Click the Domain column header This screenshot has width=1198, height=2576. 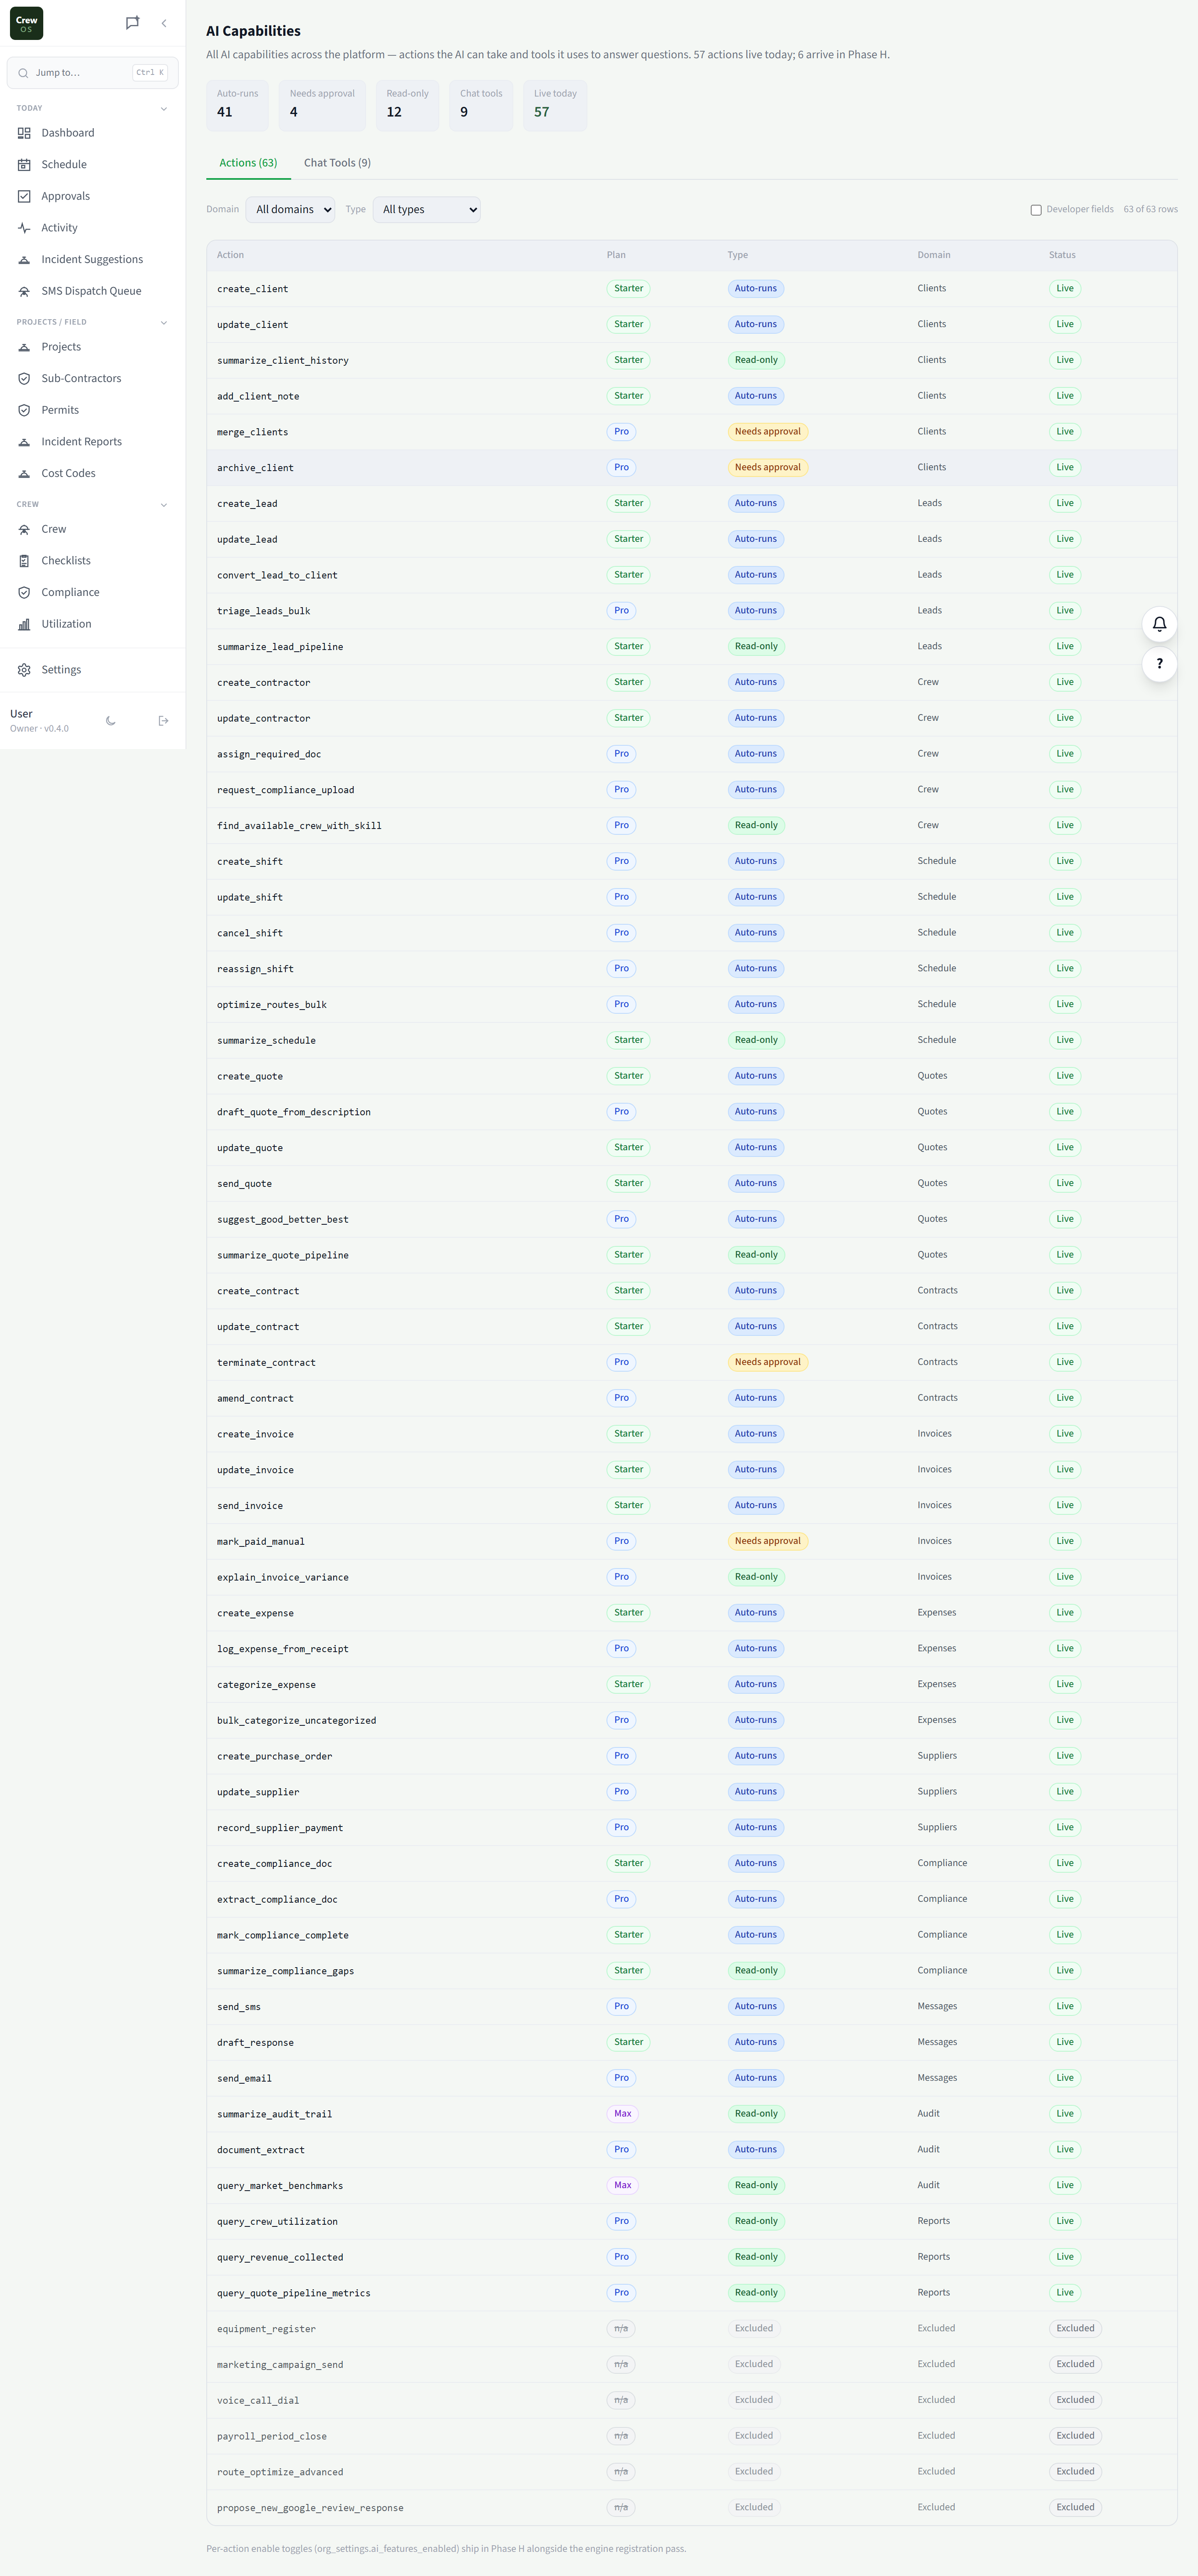[934, 255]
